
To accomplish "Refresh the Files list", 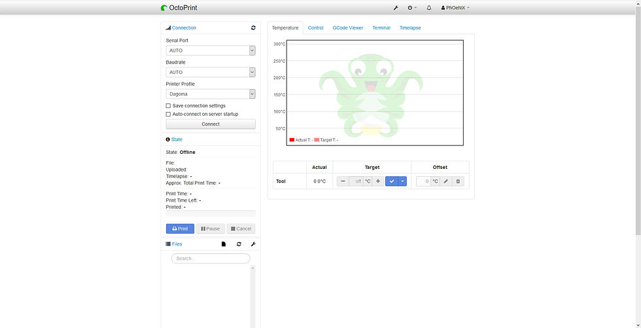I will 239,244.
